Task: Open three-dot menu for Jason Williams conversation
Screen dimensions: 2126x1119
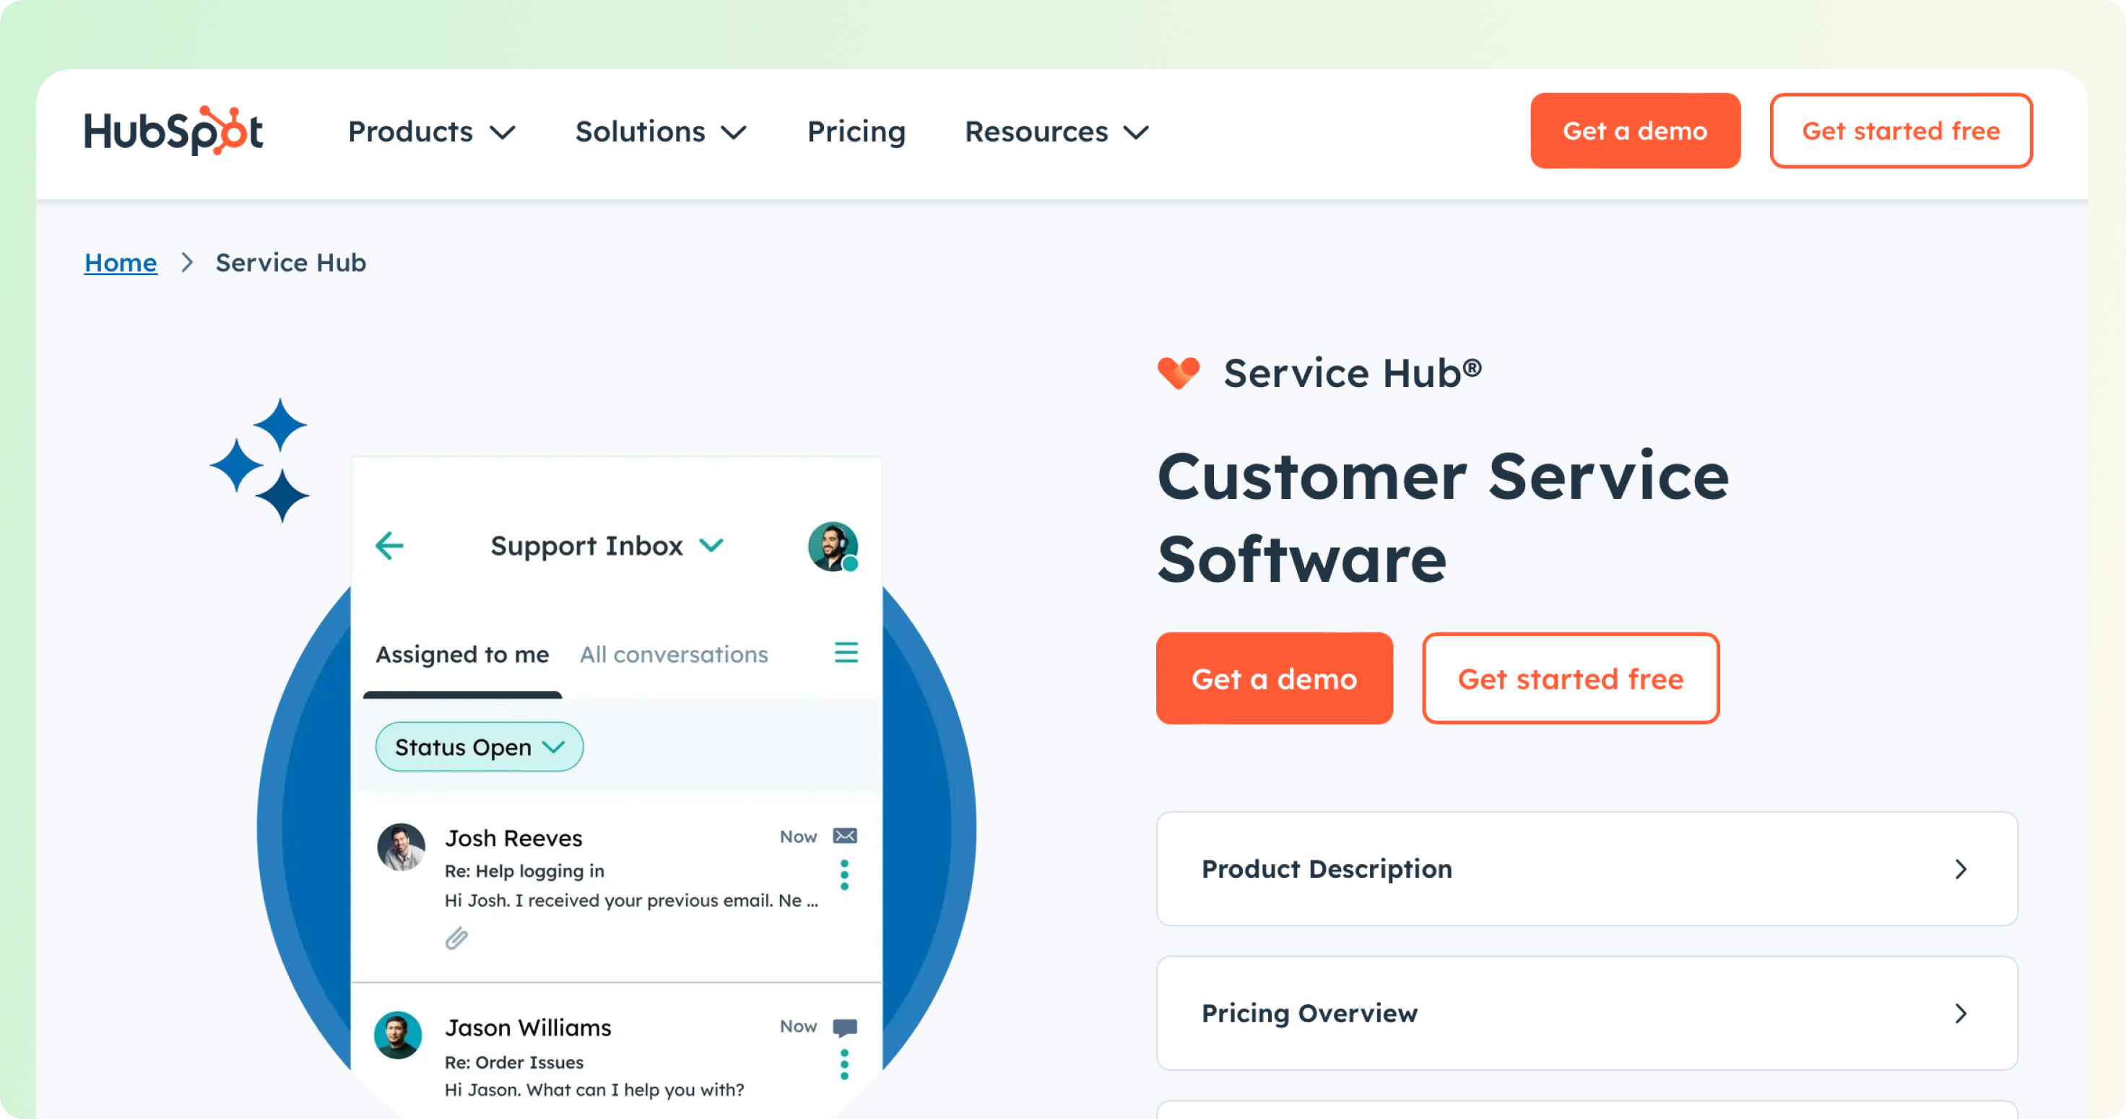Action: (844, 1065)
